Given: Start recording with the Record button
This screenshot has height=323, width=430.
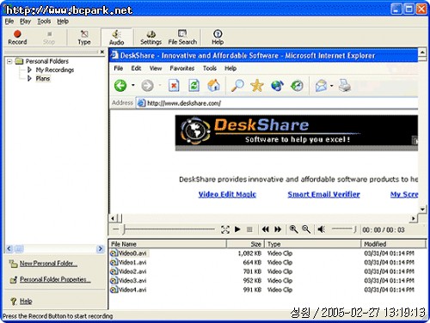Looking at the screenshot, I should pyautogui.click(x=17, y=37).
